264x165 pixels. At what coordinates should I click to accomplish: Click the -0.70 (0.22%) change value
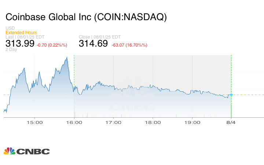click(x=52, y=45)
